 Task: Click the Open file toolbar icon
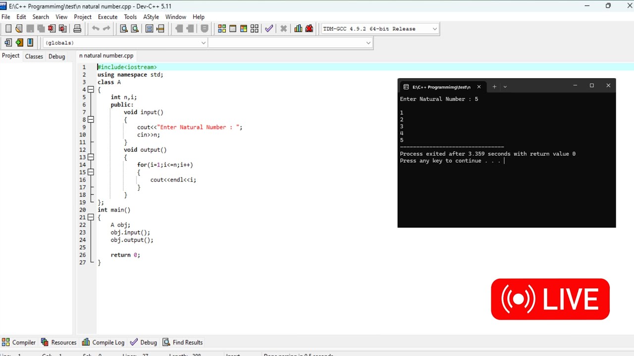(19, 29)
